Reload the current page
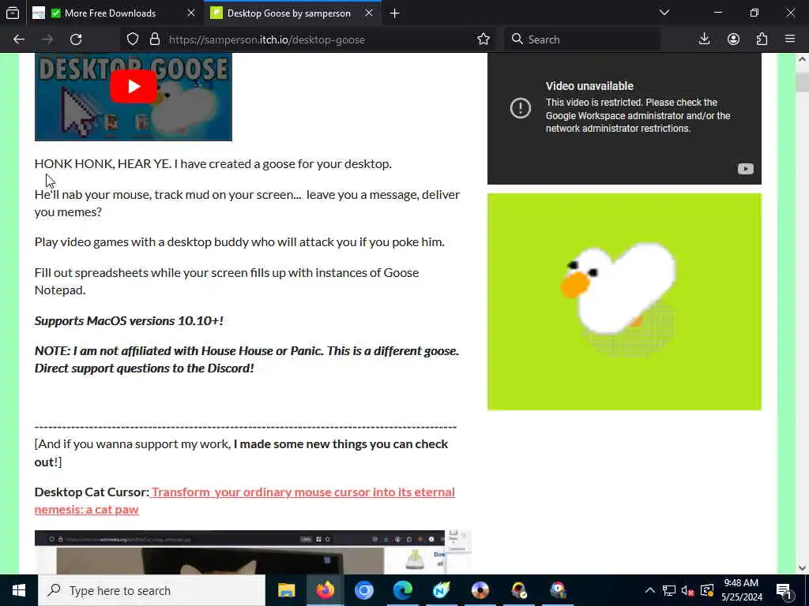The image size is (809, 606). click(76, 39)
